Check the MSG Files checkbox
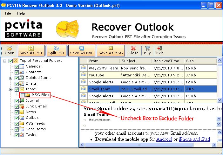The image size is (223, 155). pos(23,95)
